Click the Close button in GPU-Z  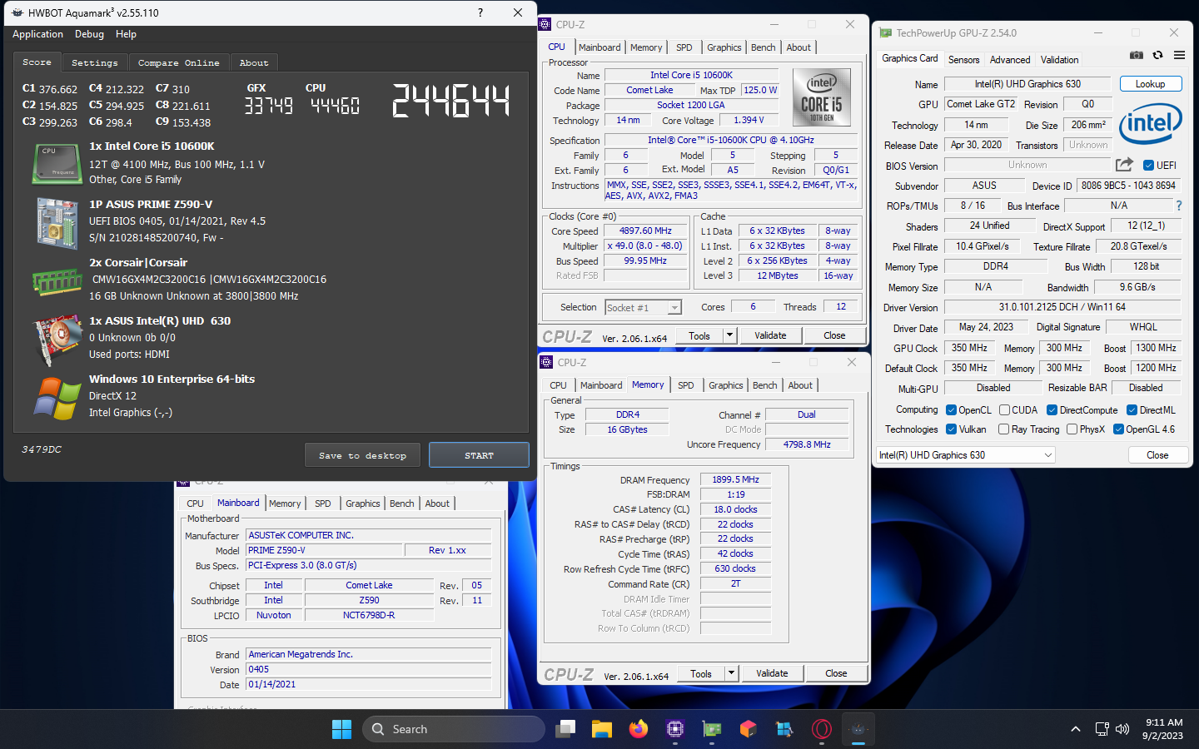pos(1157,455)
